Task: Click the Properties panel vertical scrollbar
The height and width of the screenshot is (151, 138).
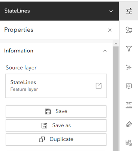Action: (x=116, y=99)
